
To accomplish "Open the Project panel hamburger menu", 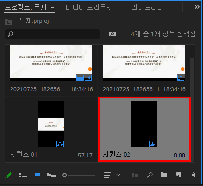I will (x=53, y=7).
